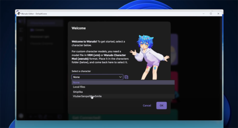Choose None in the character list
This screenshot has height=128, width=238.
click(123, 83)
